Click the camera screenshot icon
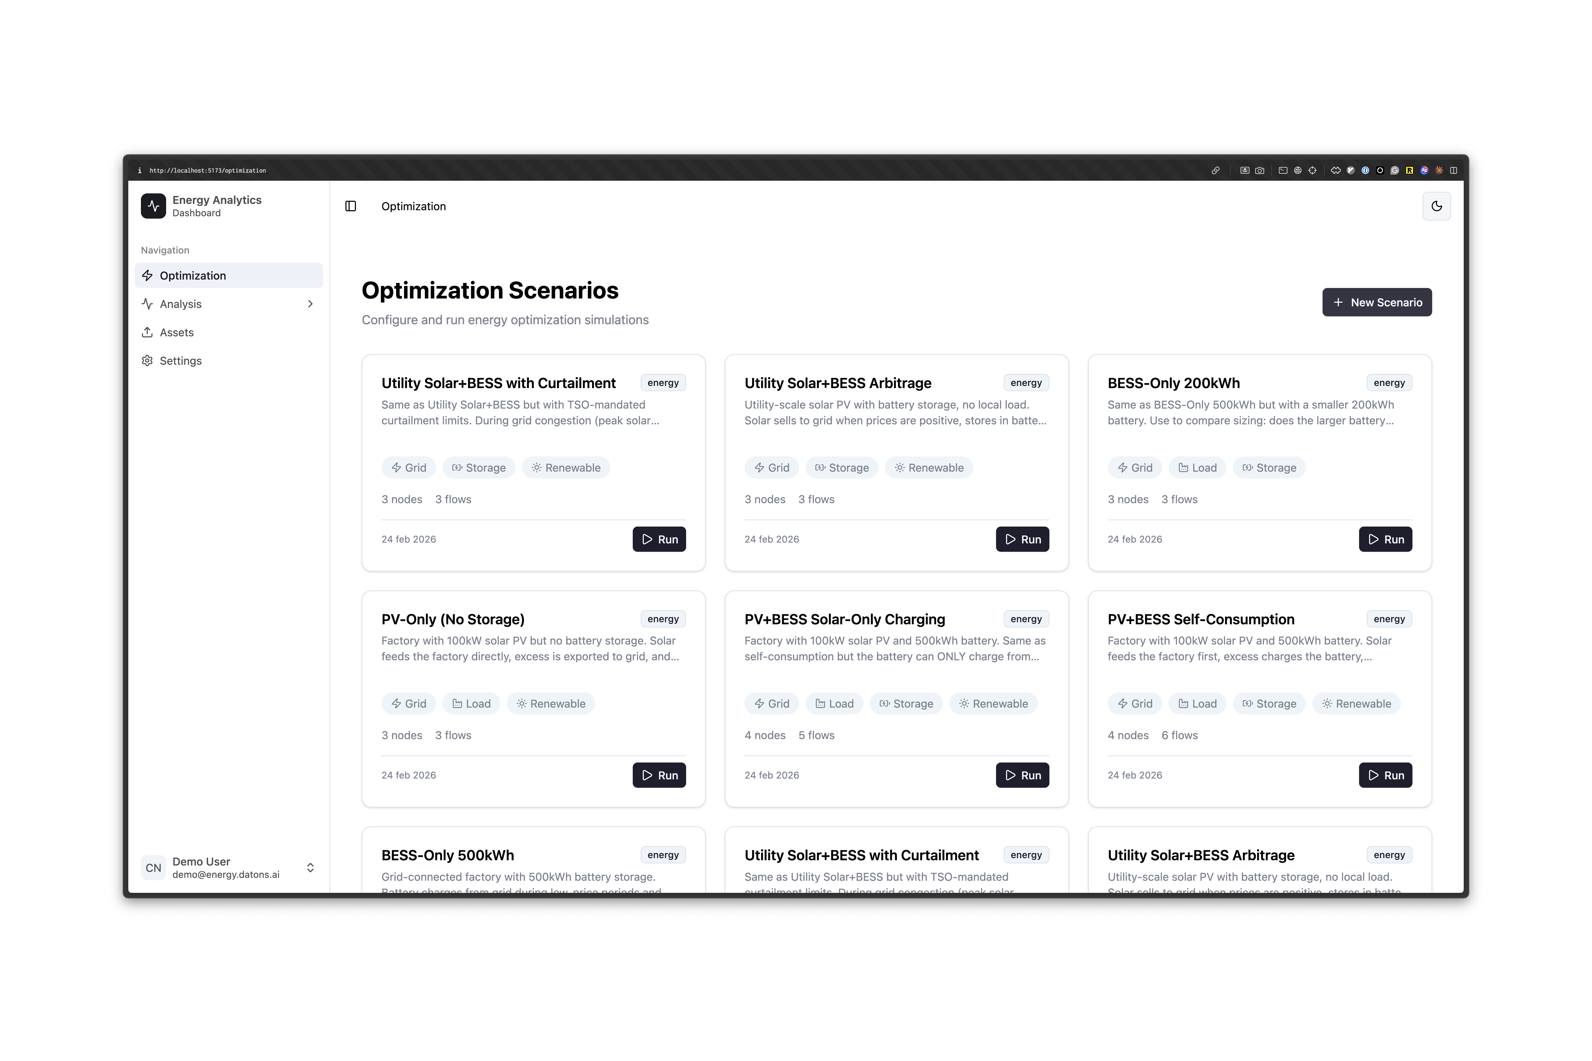Image resolution: width=1592 pixels, height=1061 pixels. [x=1260, y=171]
